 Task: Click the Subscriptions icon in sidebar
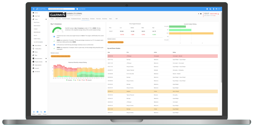tap(33, 65)
